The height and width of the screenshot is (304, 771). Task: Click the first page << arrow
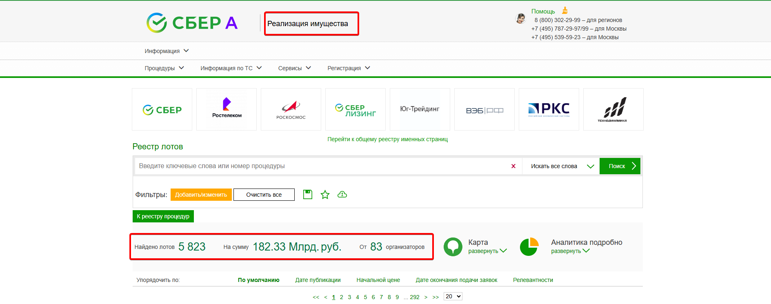(x=316, y=297)
